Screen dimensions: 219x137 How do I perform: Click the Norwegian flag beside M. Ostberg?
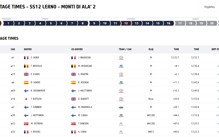[x=26, y=124]
